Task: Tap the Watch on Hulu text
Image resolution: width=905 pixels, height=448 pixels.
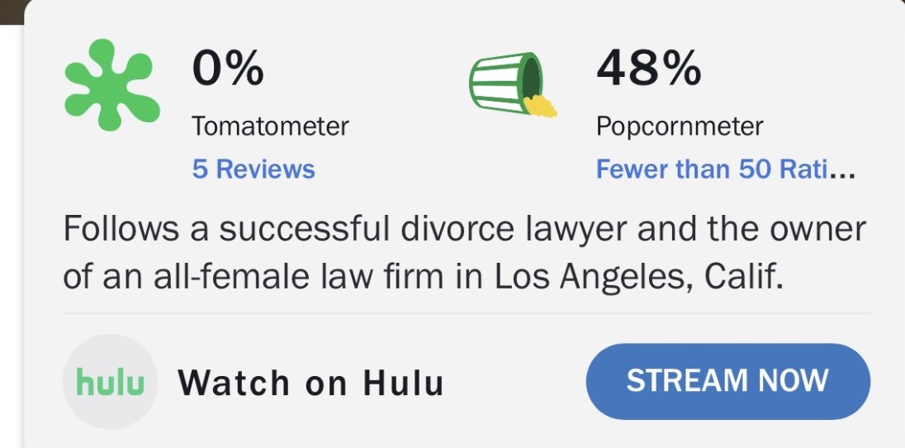Action: (x=310, y=383)
